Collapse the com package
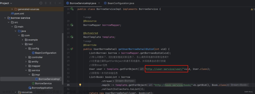 point(19,35)
